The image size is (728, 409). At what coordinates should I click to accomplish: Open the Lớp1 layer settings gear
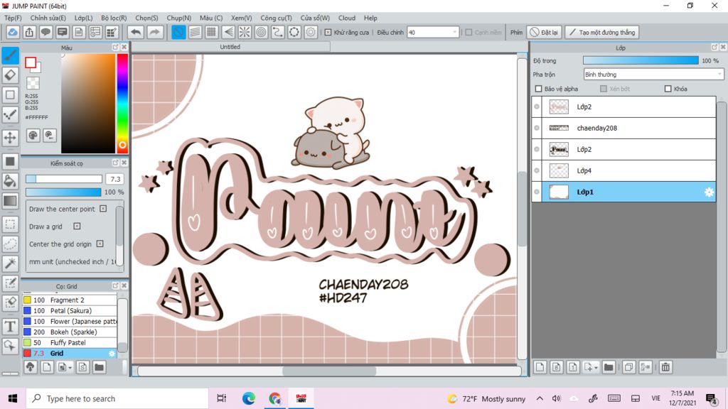click(709, 192)
